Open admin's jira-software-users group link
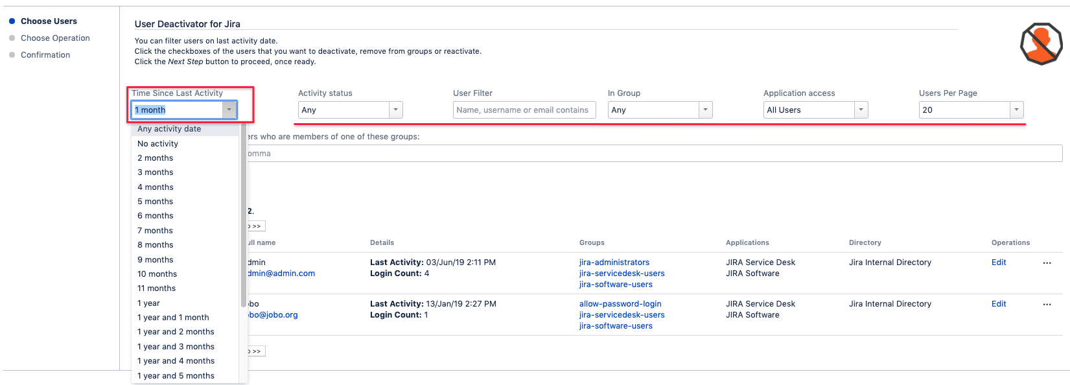1070x385 pixels. tap(616, 285)
